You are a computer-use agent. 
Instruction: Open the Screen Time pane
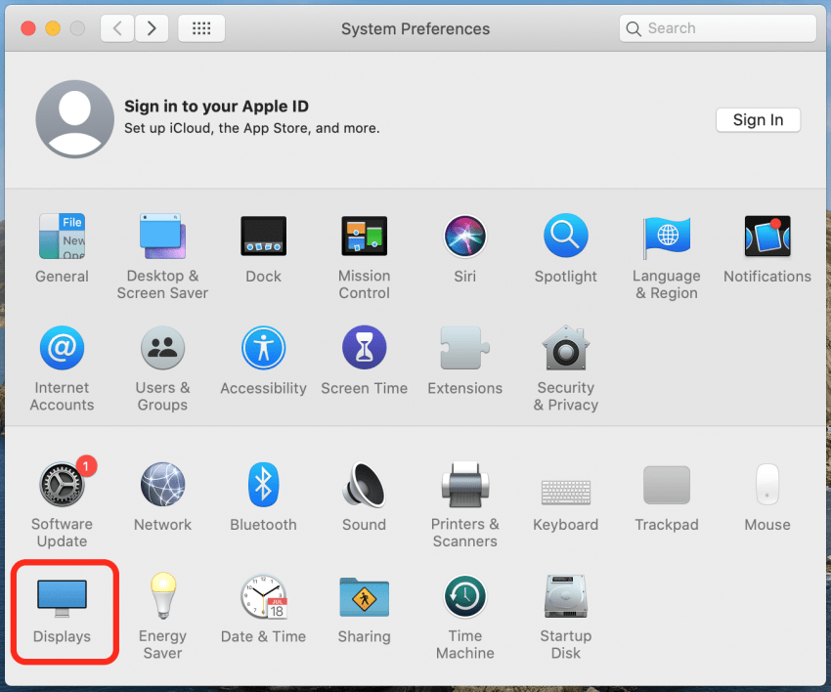point(364,347)
